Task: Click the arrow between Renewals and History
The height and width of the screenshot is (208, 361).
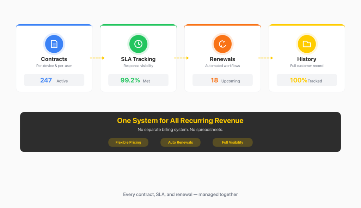Action: click(265, 58)
